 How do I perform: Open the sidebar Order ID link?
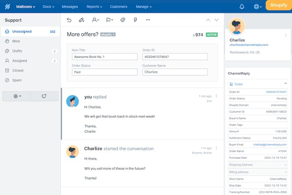[276, 92]
